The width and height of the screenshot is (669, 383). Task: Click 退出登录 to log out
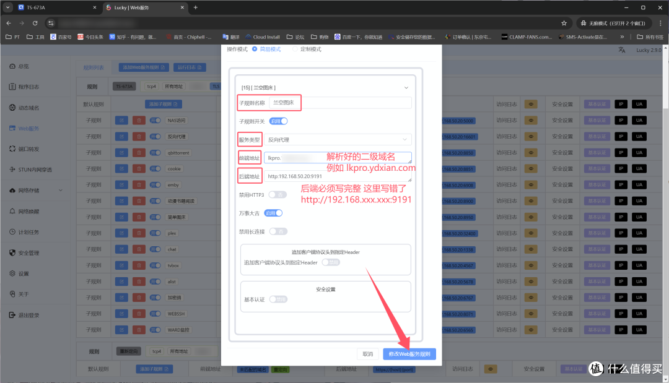[x=24, y=315]
